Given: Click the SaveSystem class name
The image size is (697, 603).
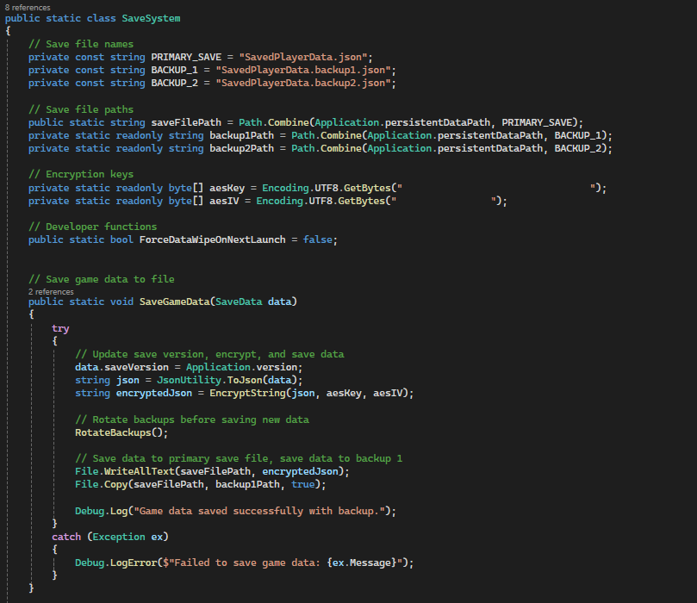Looking at the screenshot, I should [x=151, y=18].
